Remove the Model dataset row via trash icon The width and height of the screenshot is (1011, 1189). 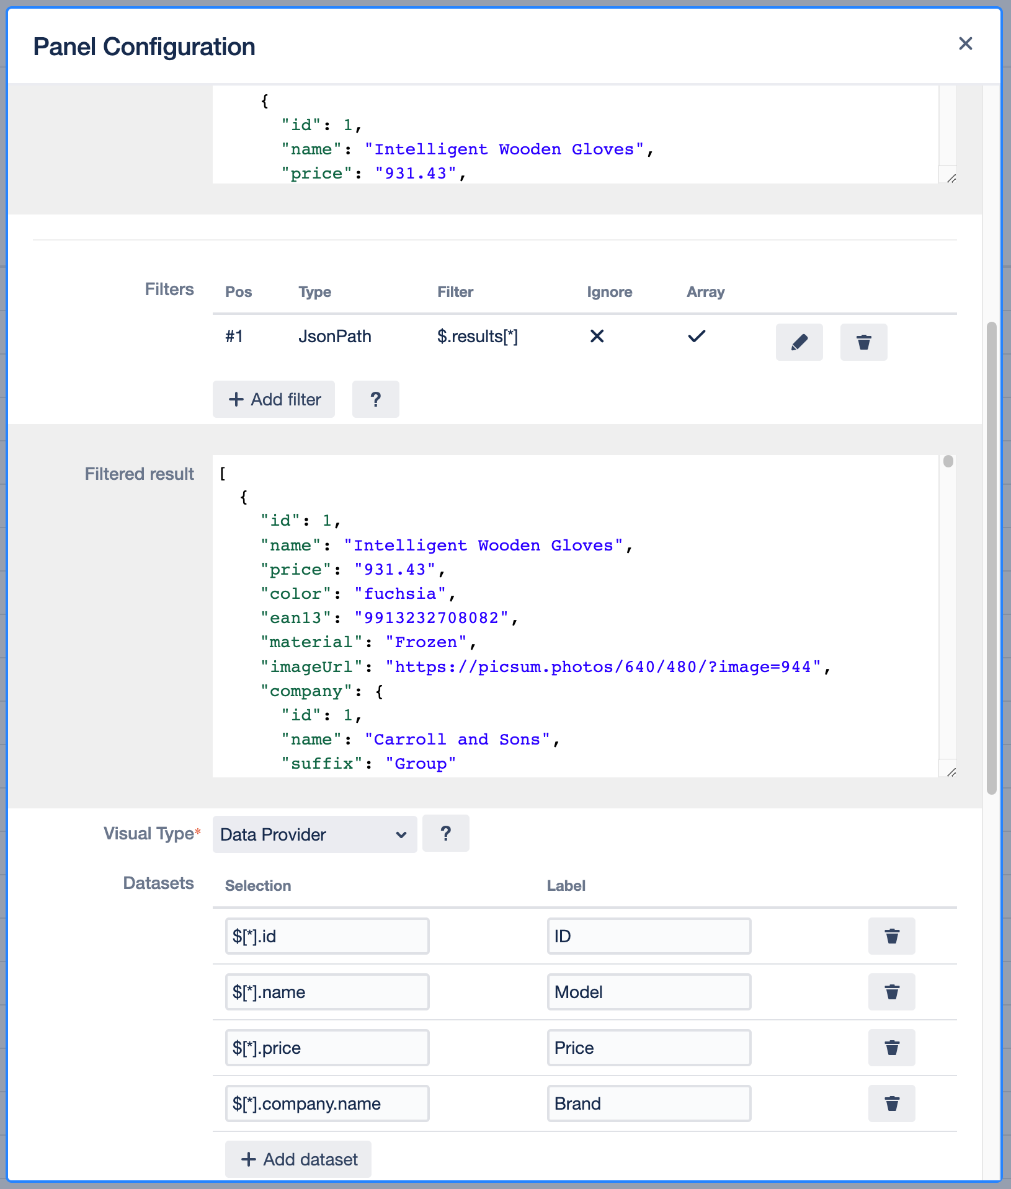(892, 992)
